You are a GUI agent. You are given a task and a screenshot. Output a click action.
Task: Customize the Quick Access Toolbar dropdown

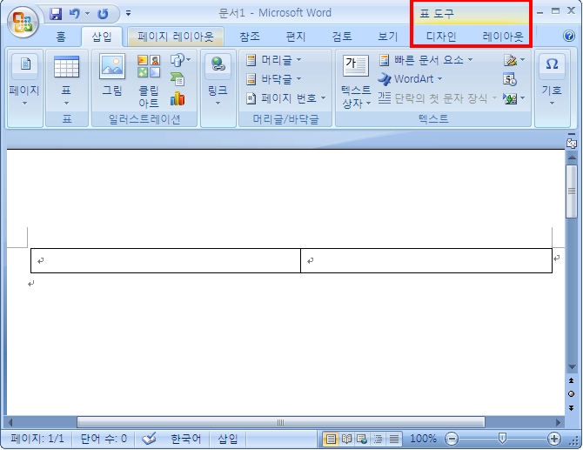click(x=128, y=14)
